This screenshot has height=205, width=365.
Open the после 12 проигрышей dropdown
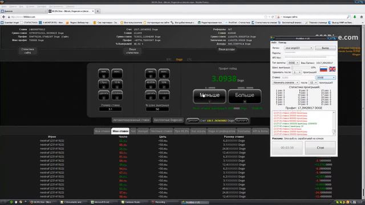pyautogui.click(x=313, y=83)
